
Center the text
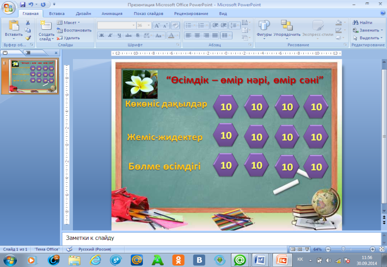click(x=197, y=35)
